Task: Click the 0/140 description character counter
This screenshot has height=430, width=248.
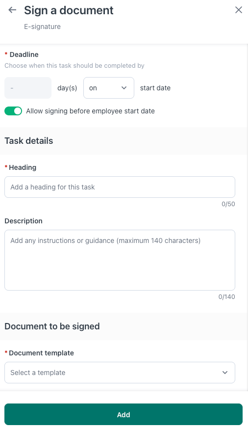Action: click(x=226, y=296)
